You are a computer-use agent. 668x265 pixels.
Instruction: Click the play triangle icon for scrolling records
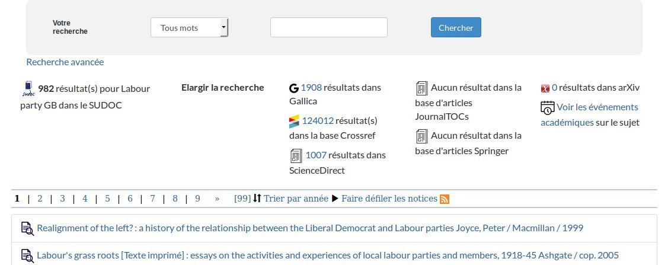click(x=335, y=199)
